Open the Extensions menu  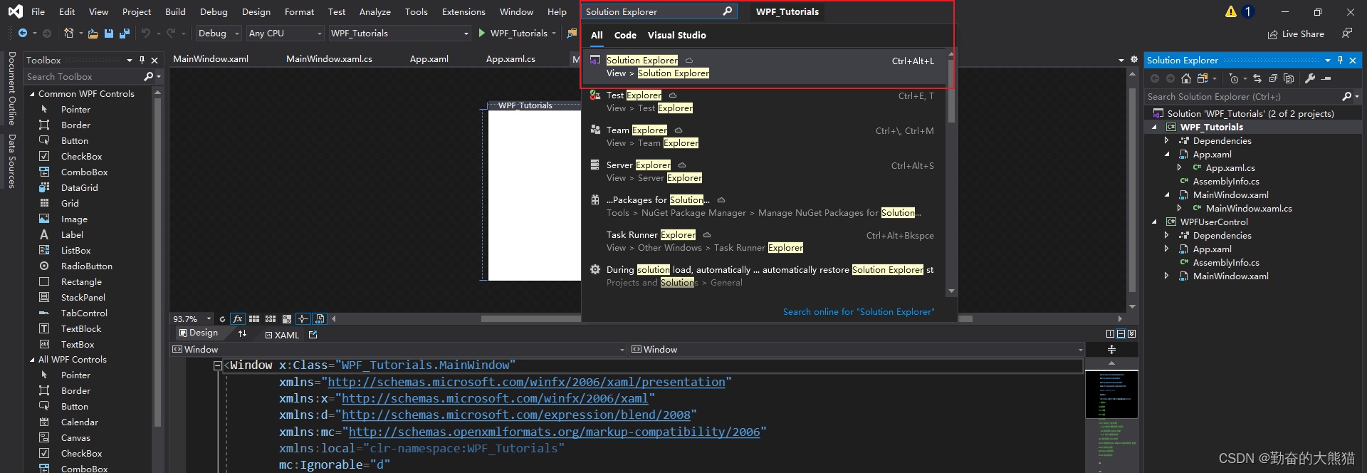[463, 12]
